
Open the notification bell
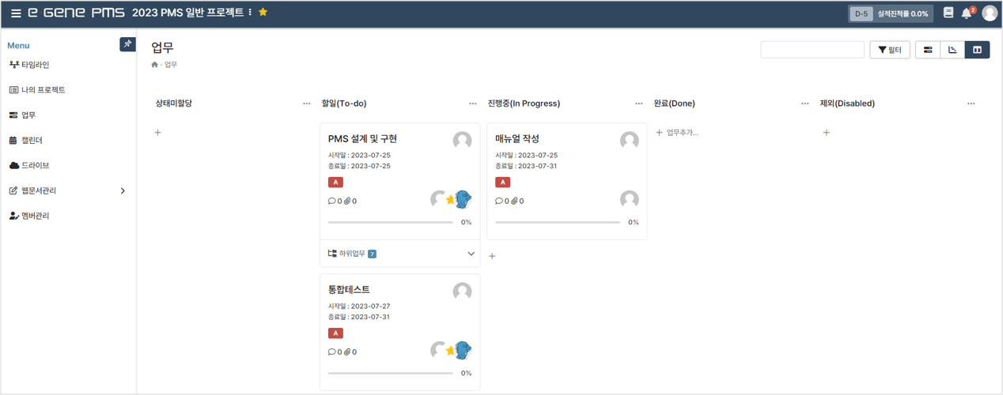[966, 13]
